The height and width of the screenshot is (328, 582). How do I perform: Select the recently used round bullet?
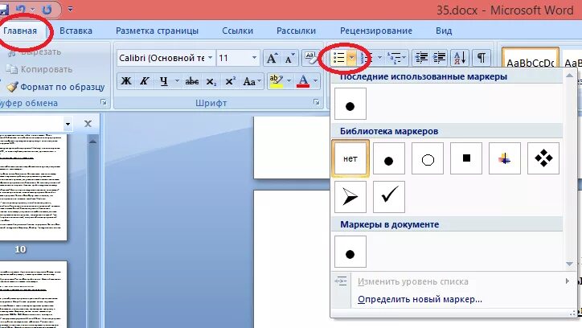coord(350,104)
